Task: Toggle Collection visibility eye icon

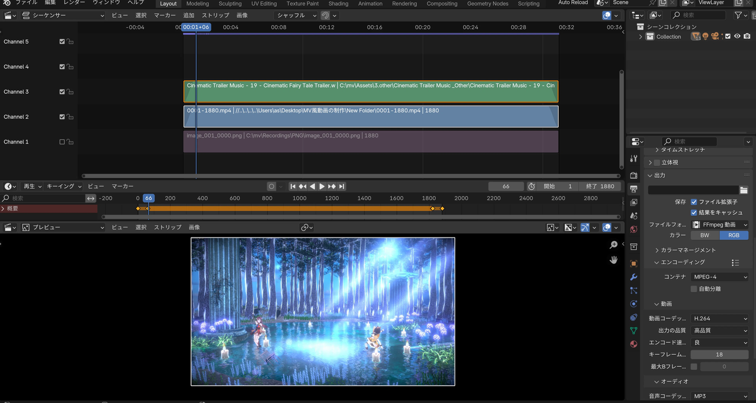Action: point(737,37)
